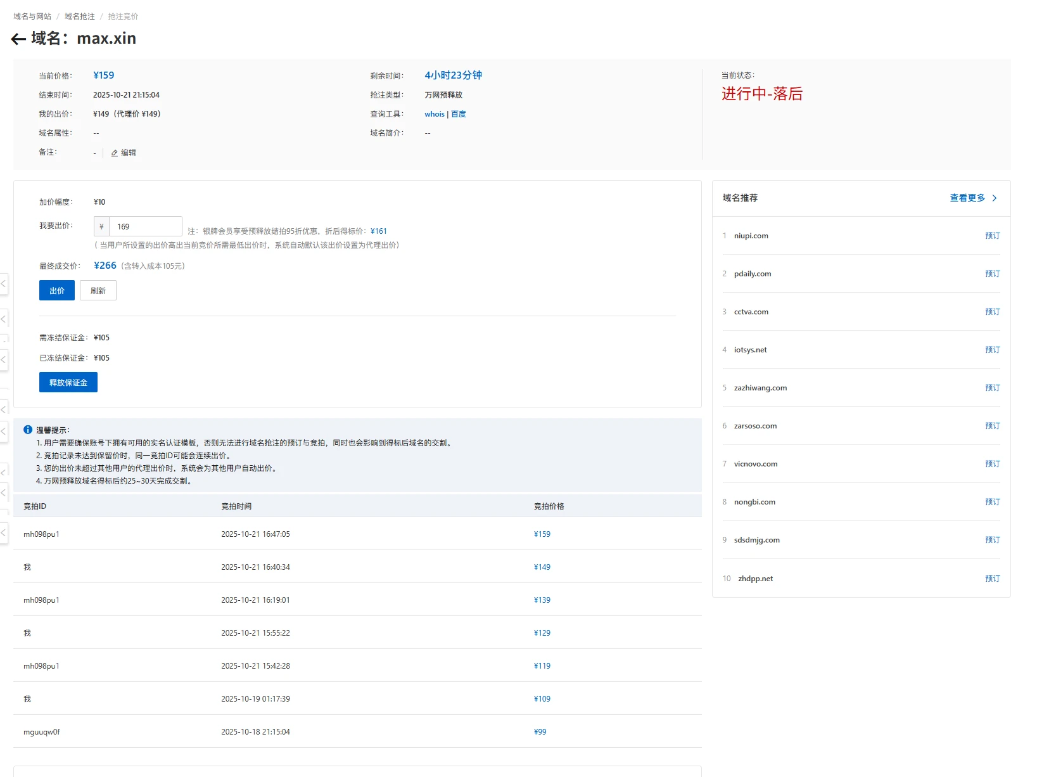Click 预订 next to iotsys.net

(992, 350)
